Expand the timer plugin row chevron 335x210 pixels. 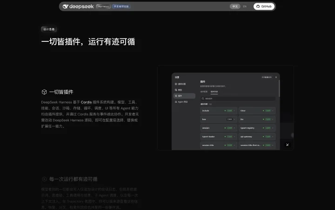(x=273, y=111)
